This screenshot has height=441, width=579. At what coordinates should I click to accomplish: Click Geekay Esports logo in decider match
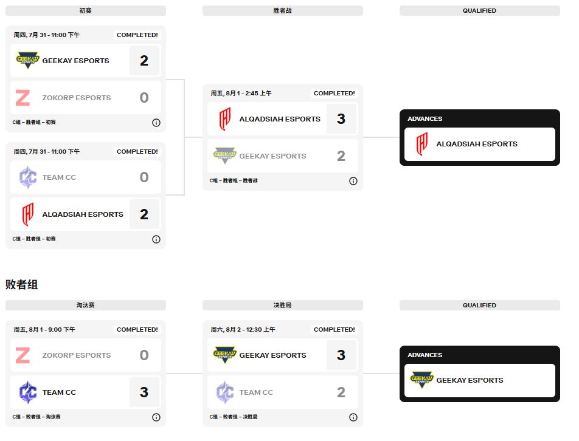pos(224,355)
